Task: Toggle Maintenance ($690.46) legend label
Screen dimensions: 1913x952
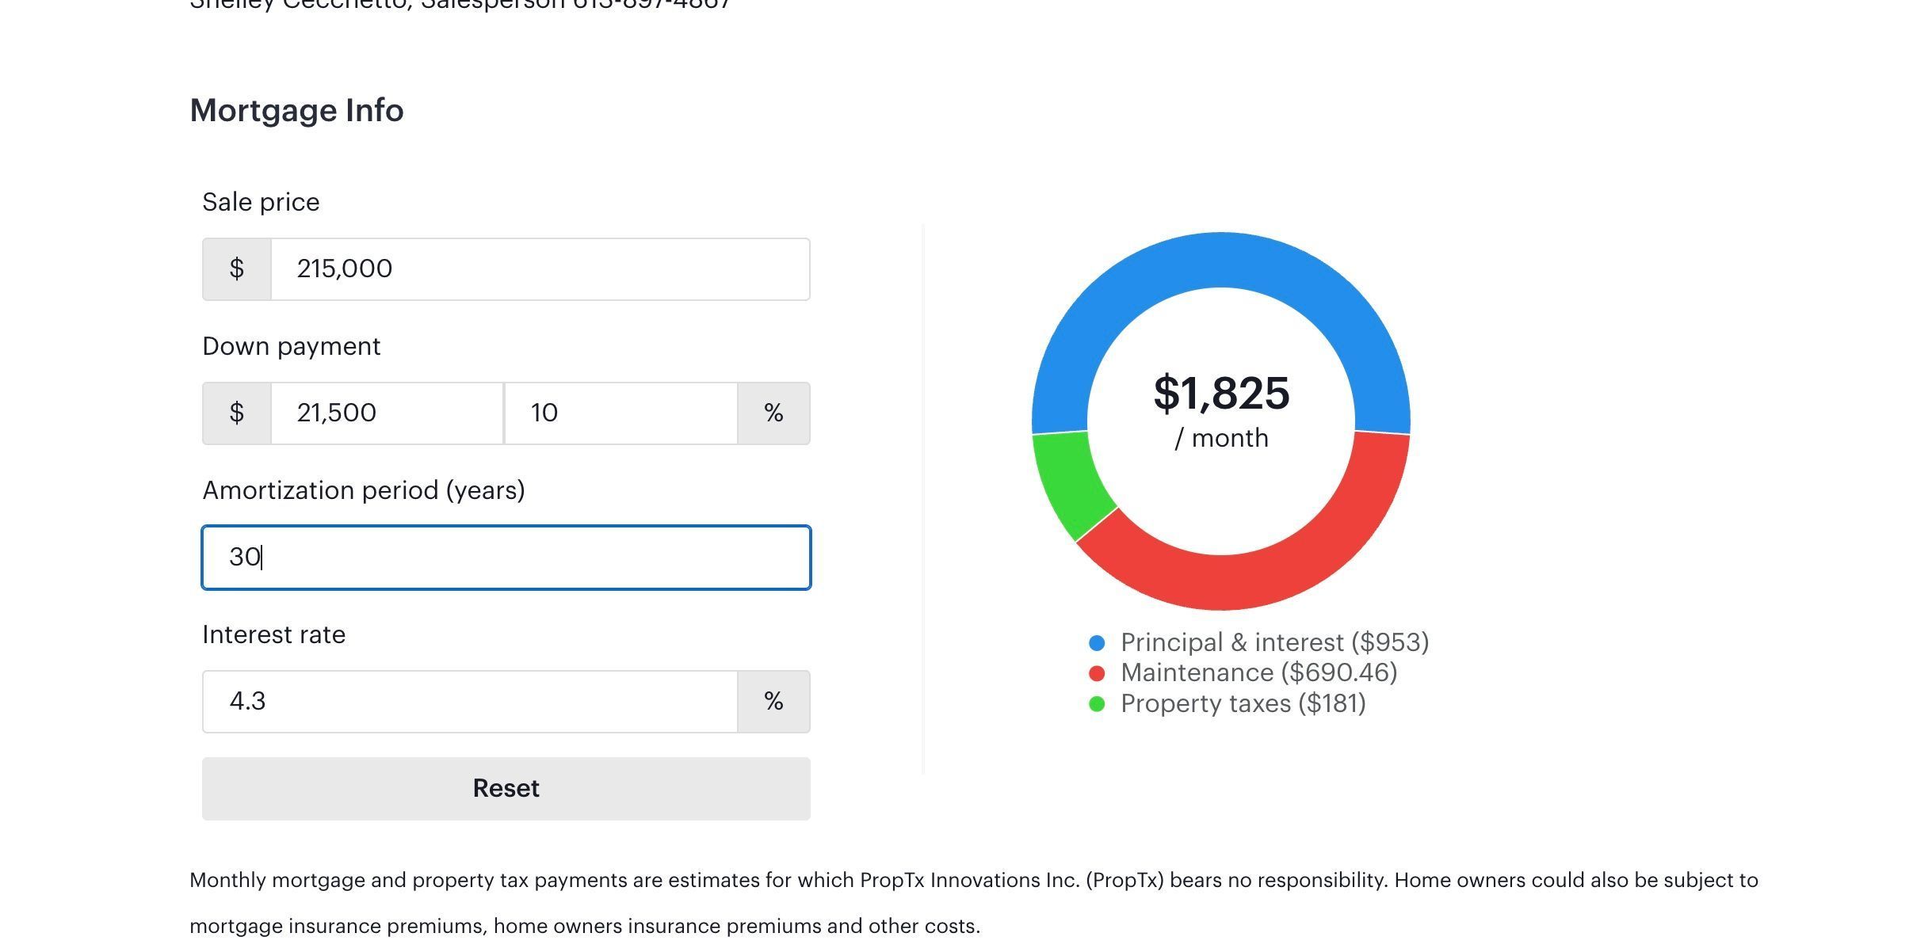Action: point(1258,672)
